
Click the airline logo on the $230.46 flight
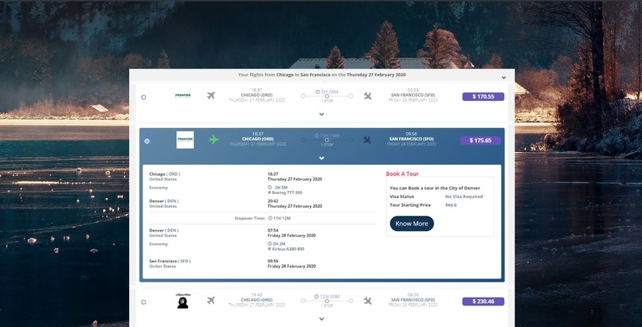click(x=183, y=301)
